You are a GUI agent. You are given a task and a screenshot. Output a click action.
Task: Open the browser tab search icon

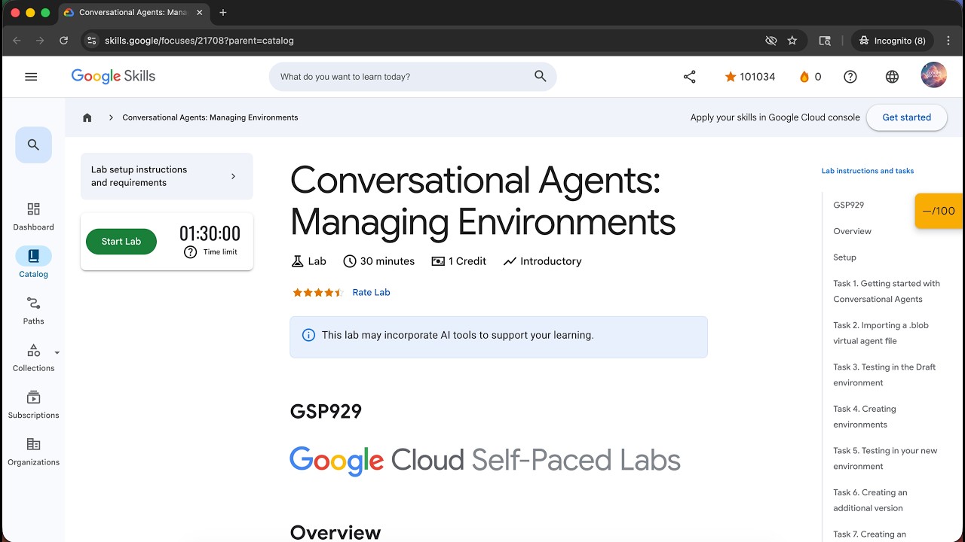click(826, 41)
